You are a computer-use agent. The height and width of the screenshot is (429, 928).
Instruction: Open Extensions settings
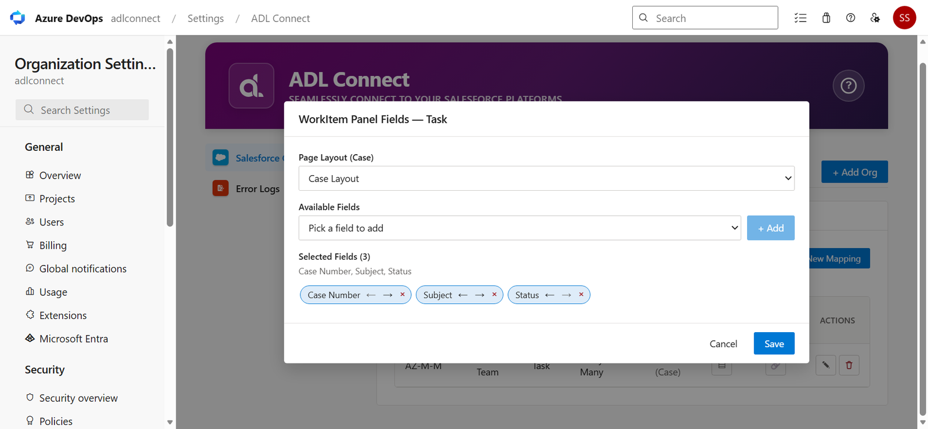click(x=63, y=315)
